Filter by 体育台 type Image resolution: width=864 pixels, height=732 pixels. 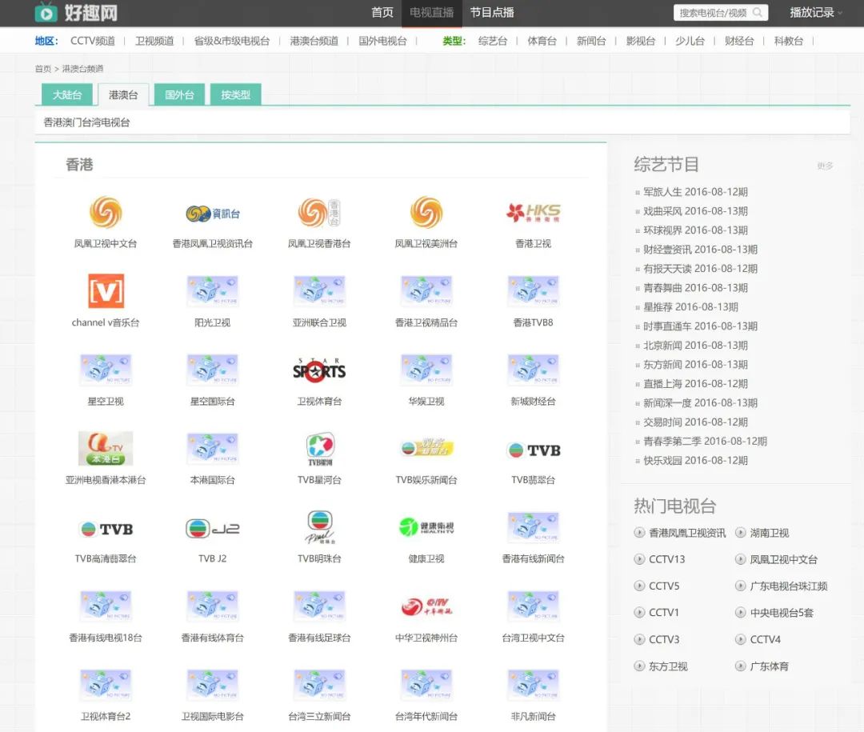(542, 41)
